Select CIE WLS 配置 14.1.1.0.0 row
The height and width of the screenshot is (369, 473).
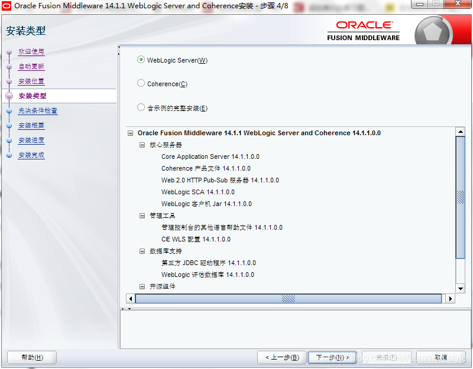click(196, 239)
